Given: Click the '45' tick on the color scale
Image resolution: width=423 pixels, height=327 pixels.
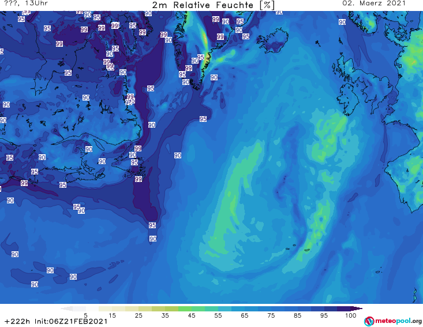Looking at the screenshot, I should point(191,315).
